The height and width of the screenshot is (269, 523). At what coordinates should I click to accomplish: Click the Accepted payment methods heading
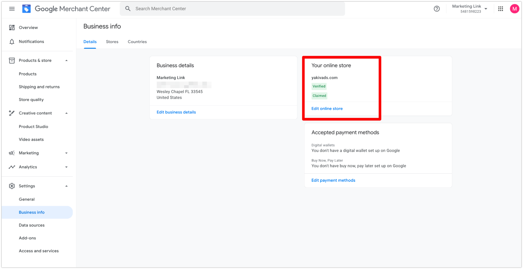pos(345,132)
